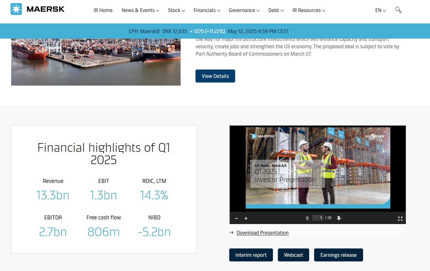The height and width of the screenshot is (271, 430).
Task: Expand the IR Resources menu
Action: [x=309, y=10]
